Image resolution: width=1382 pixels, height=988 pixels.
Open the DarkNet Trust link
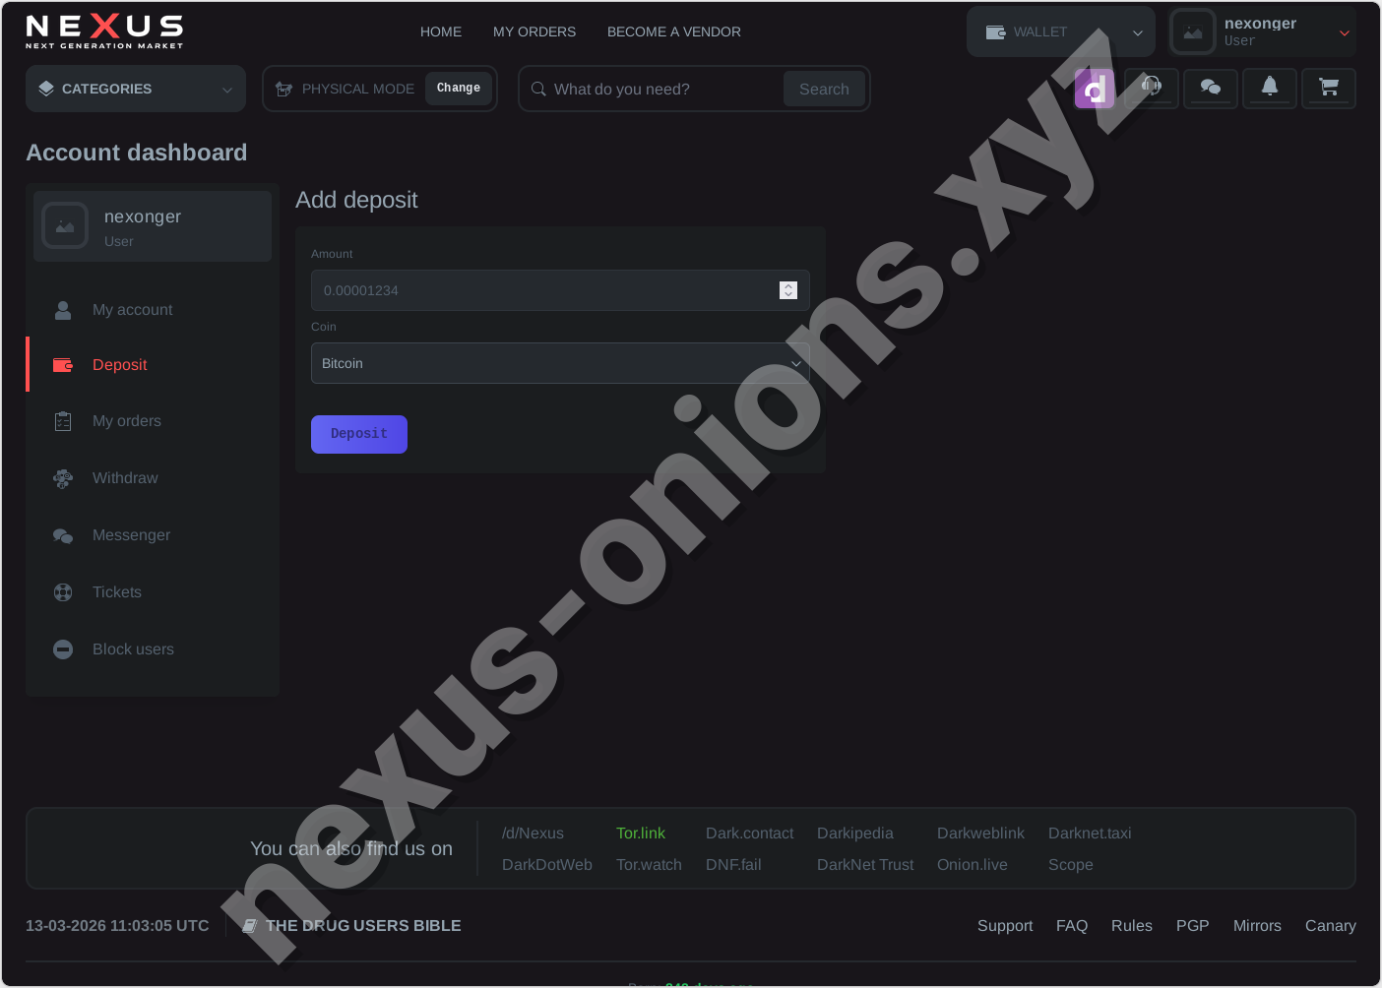click(865, 865)
